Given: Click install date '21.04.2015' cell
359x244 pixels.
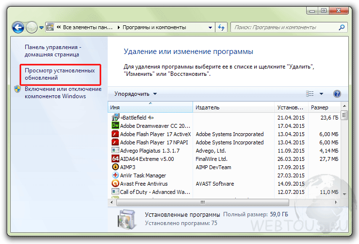Looking at the screenshot, I should (x=291, y=118).
